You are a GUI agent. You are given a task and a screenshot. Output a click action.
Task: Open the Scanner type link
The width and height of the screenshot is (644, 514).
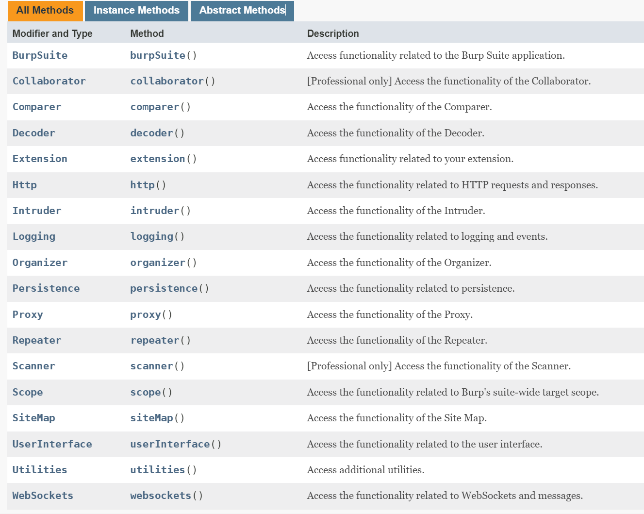33,366
